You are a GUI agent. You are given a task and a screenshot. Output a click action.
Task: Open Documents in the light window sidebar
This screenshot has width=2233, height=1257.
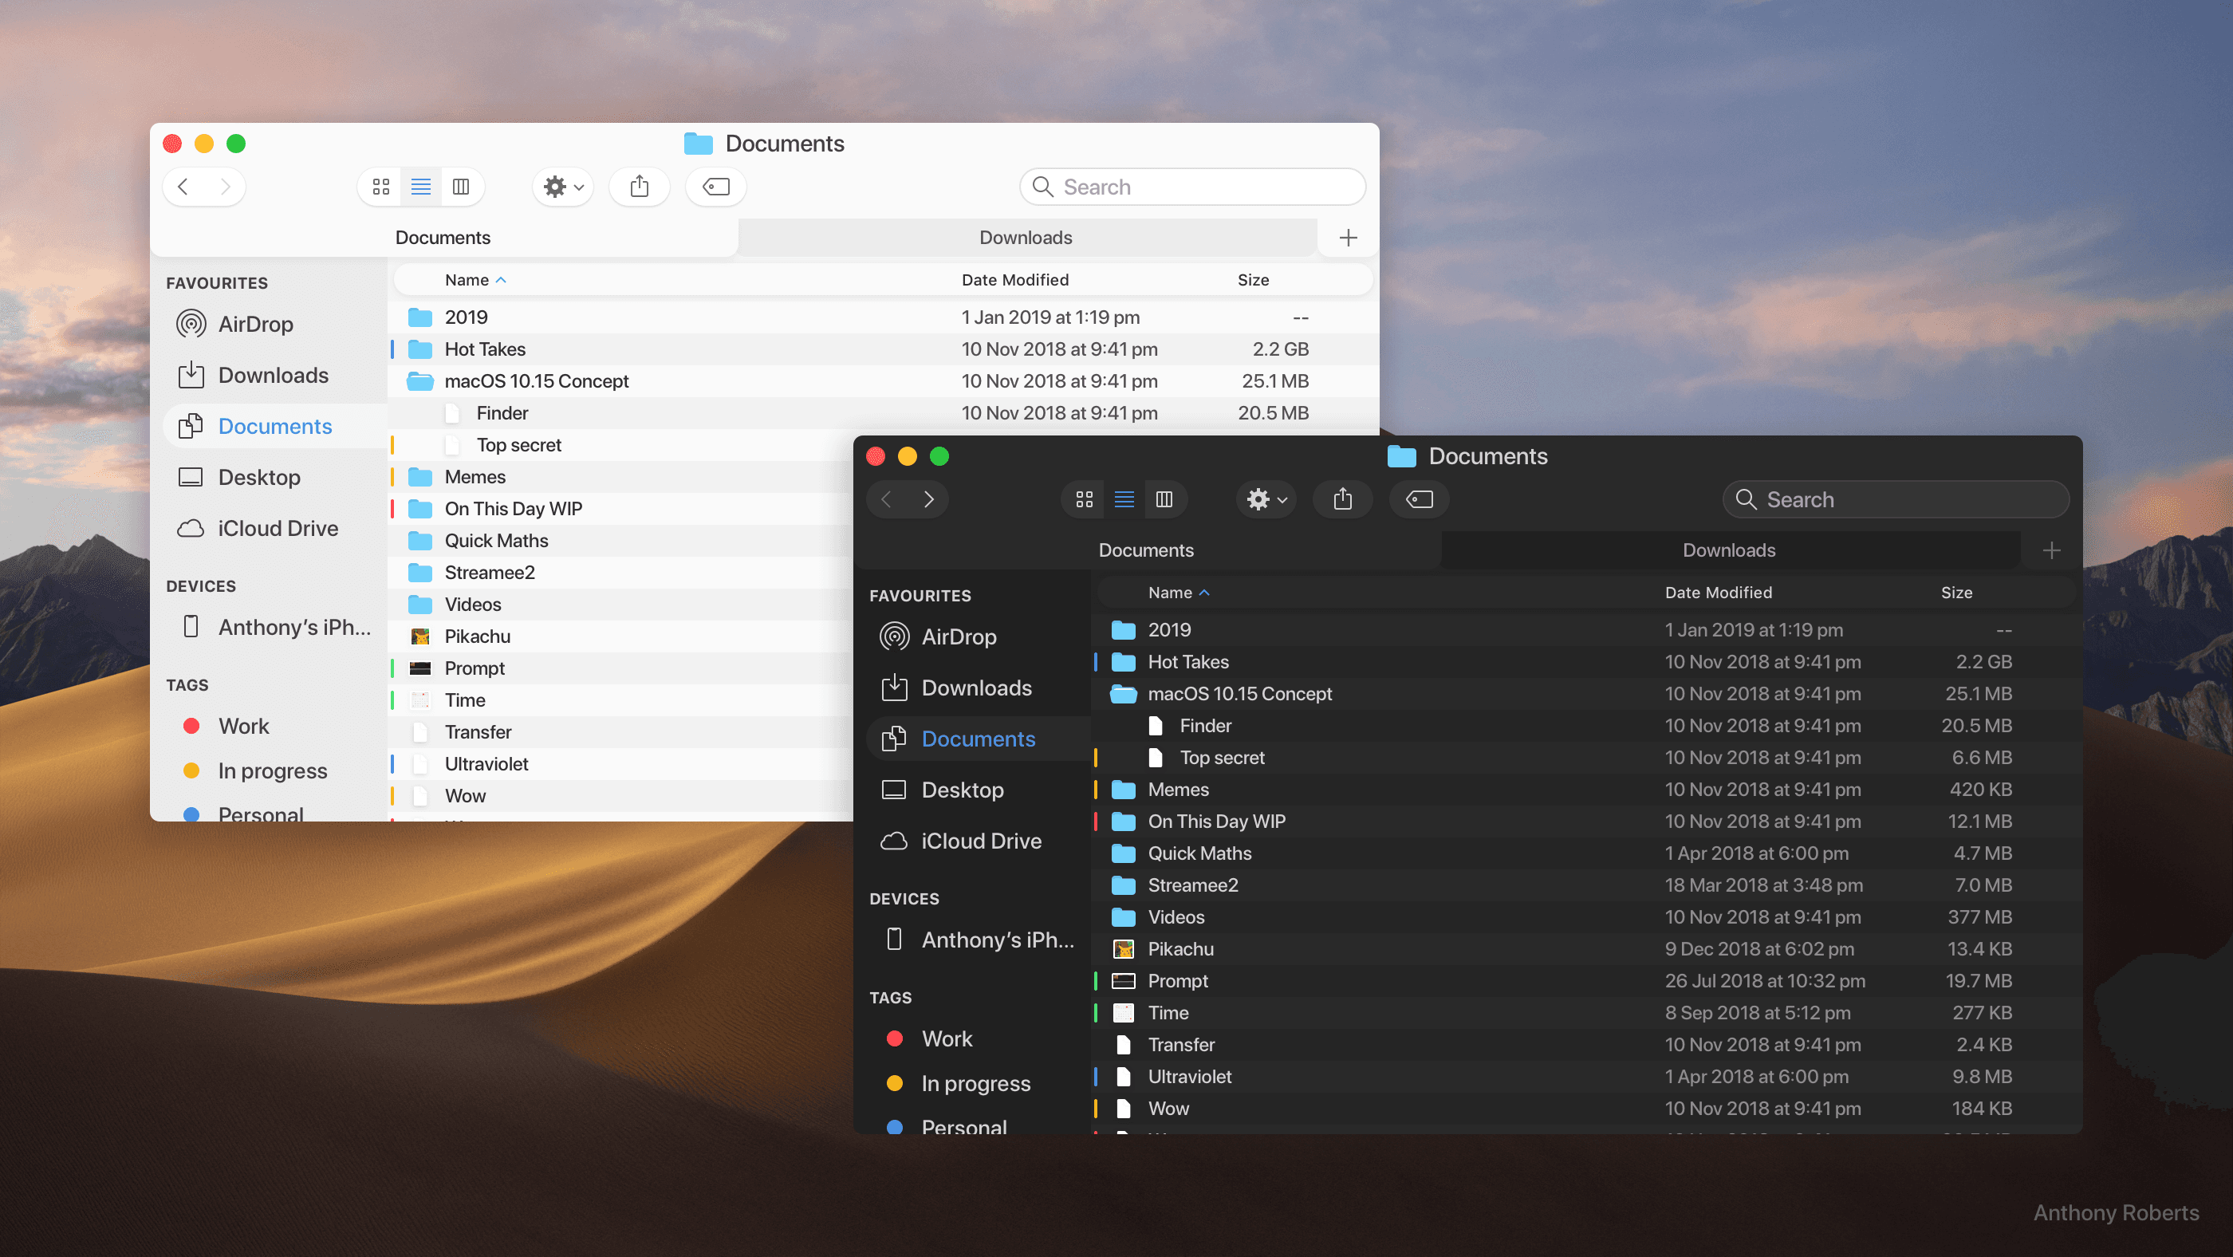[275, 427]
